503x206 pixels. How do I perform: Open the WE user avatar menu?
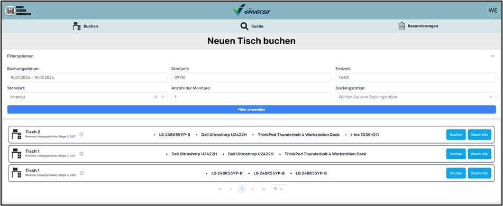[492, 10]
